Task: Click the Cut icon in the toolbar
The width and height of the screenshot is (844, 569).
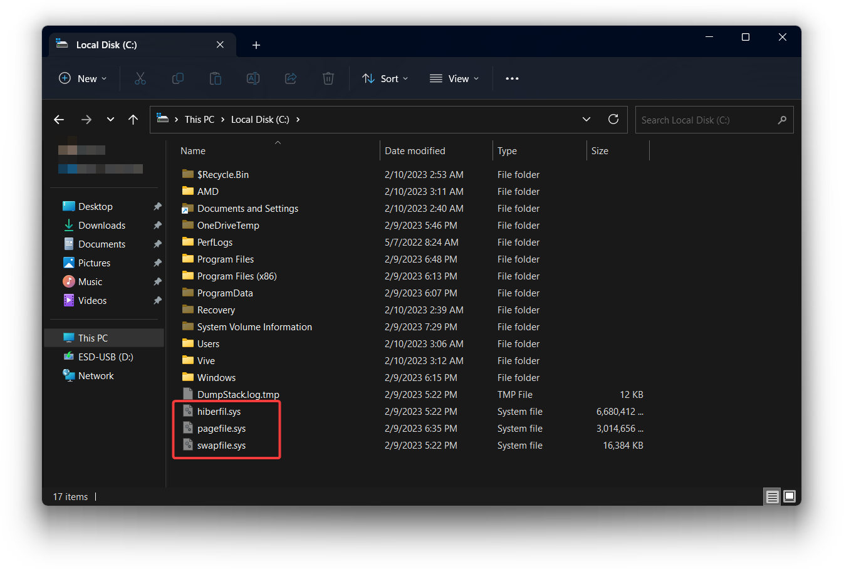Action: coord(140,78)
